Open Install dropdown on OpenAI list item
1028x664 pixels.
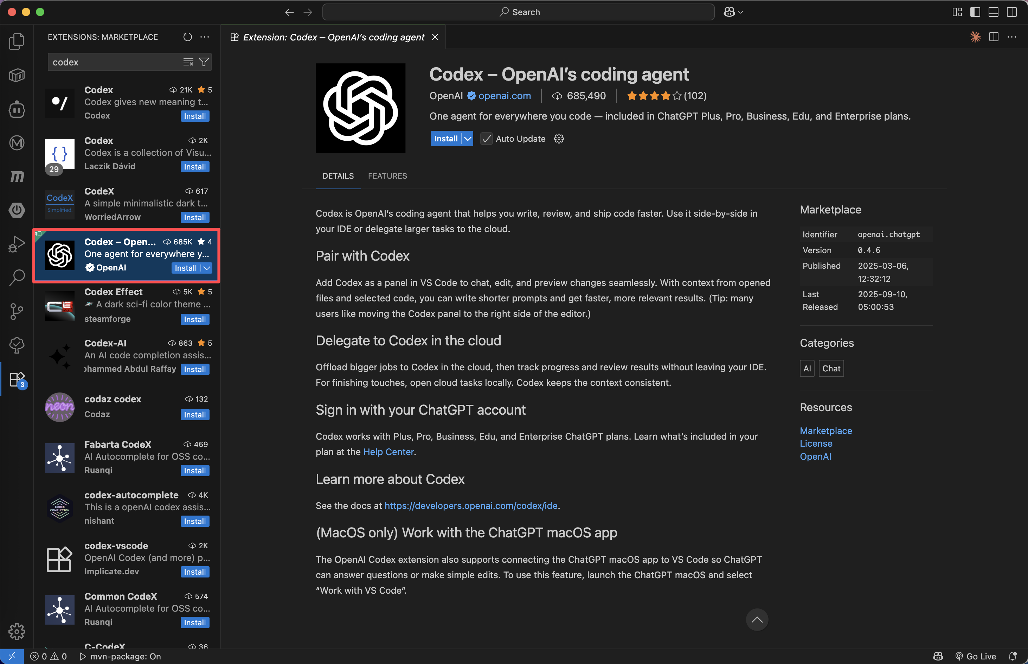207,268
